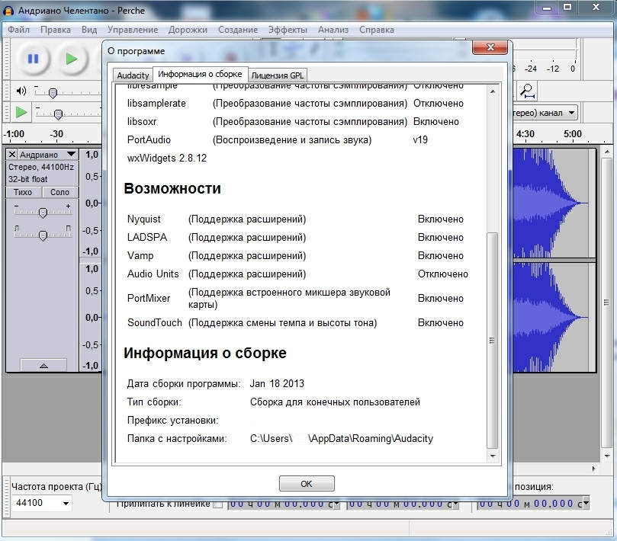Adjust the track pan slider
This screenshot has width=617, height=541.
[43, 235]
